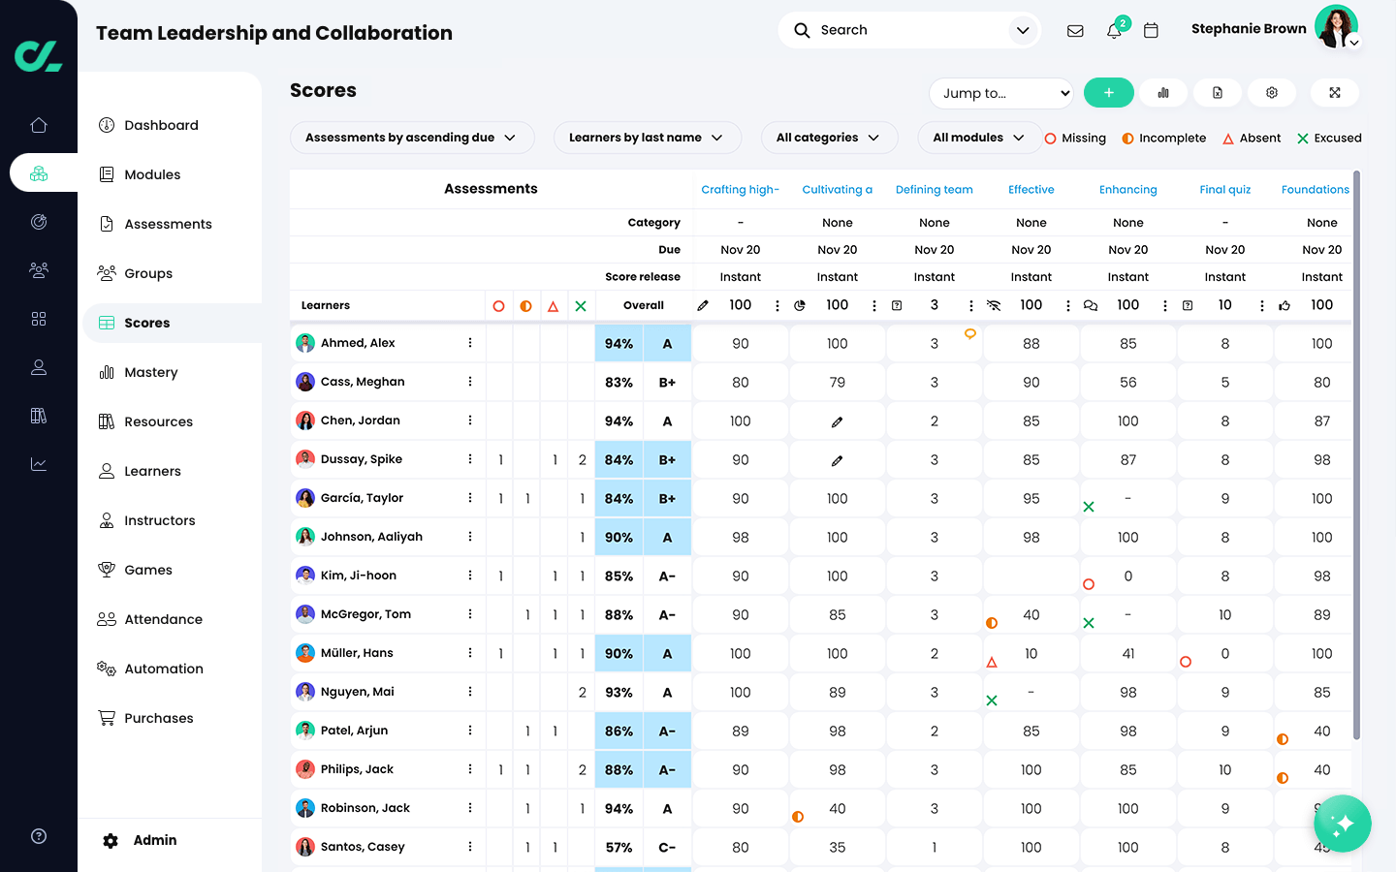The width and height of the screenshot is (1396, 872).
Task: Click inside the Search field
Action: pyautogui.click(x=906, y=30)
